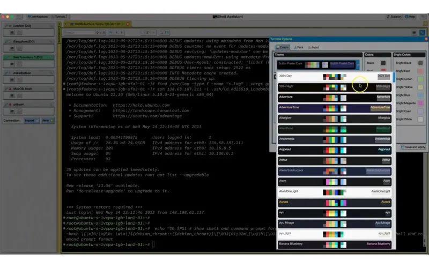This screenshot has height=268, width=429.
Task: Open file browser icon under London (DO)
Action: (x=19, y=33)
